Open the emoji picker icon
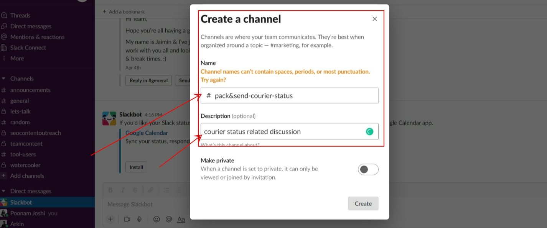This screenshot has width=547, height=228. [156, 219]
